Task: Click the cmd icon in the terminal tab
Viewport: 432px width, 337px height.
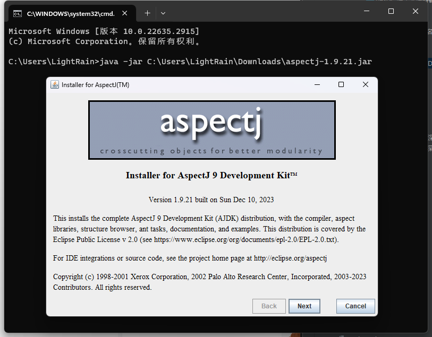Action: 18,13
